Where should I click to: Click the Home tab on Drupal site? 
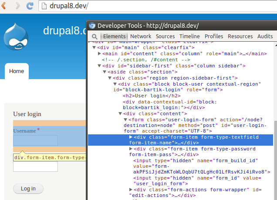click(17, 71)
